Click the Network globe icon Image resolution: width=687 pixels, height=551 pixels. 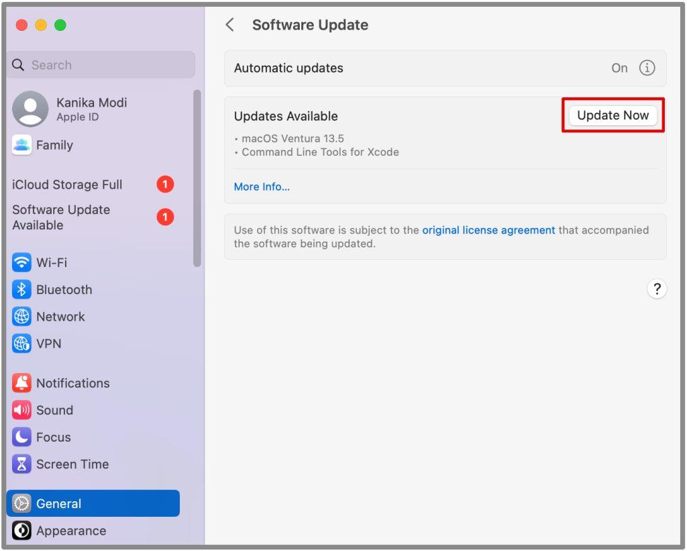[x=21, y=317]
